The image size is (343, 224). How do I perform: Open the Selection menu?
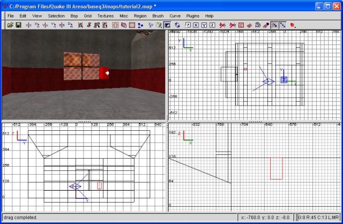pos(56,16)
